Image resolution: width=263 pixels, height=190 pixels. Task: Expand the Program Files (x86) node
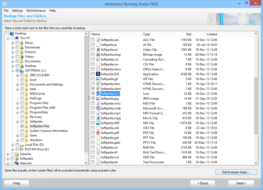click(x=18, y=108)
